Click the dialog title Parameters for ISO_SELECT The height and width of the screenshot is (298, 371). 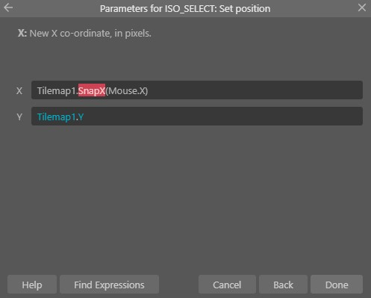(x=185, y=9)
